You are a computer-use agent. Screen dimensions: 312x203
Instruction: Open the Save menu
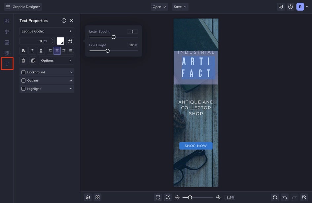click(x=180, y=7)
